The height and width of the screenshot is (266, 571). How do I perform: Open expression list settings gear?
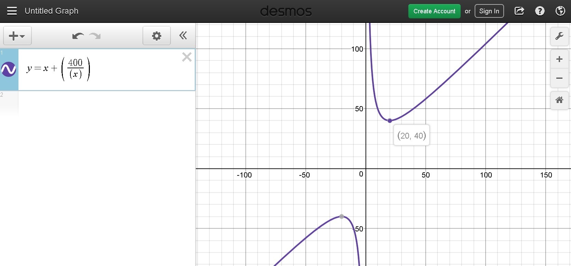157,36
